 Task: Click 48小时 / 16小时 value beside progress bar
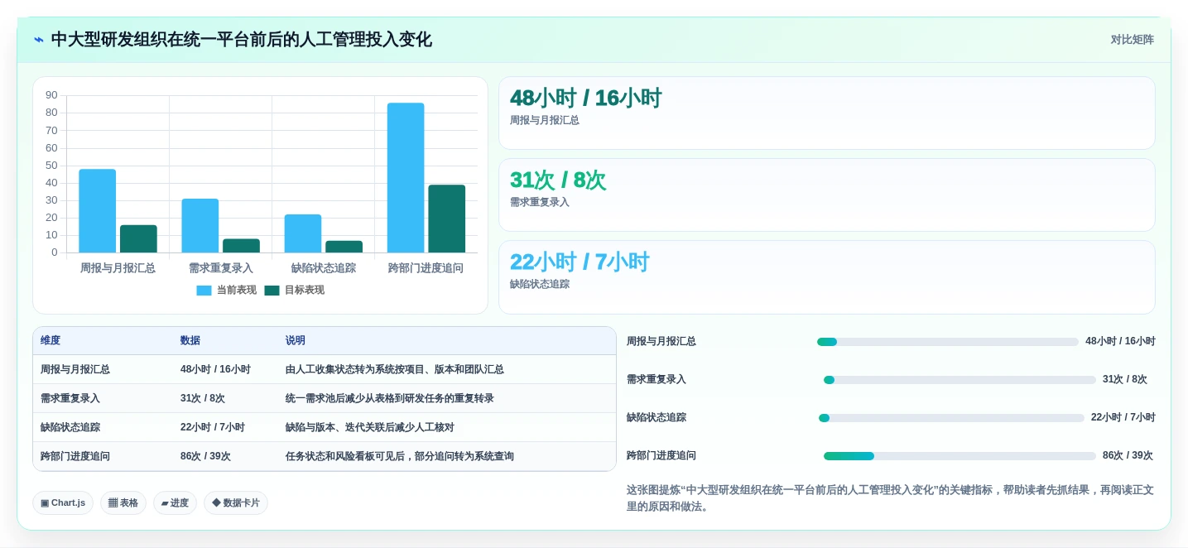point(1121,342)
